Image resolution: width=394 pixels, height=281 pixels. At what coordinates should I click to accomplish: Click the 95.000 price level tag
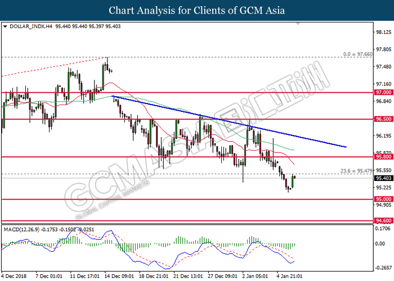pyautogui.click(x=383, y=199)
